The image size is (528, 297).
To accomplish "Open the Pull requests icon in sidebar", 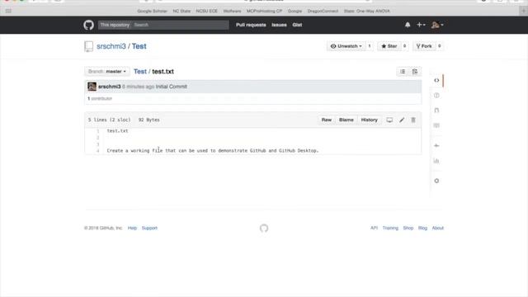I will point(436,110).
